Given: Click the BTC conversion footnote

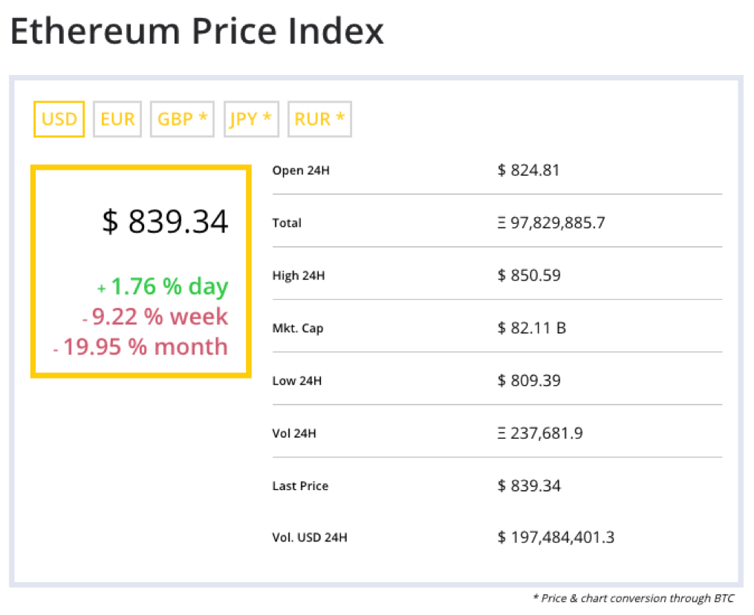Looking at the screenshot, I should (634, 598).
